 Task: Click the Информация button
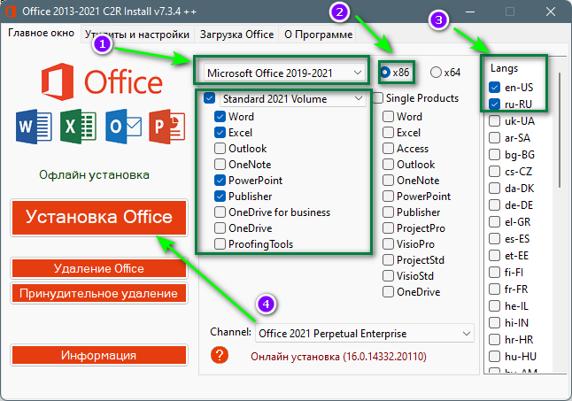[99, 355]
